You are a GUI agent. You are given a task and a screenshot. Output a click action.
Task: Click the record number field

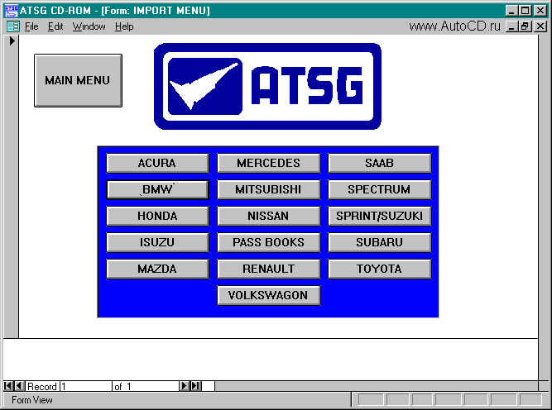tap(86, 386)
